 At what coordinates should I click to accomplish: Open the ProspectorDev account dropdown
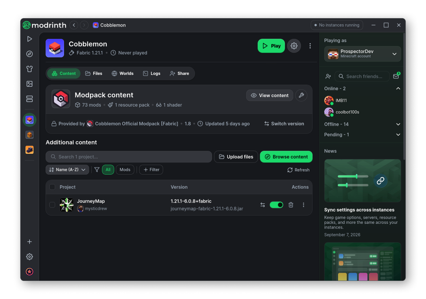[x=363, y=54]
